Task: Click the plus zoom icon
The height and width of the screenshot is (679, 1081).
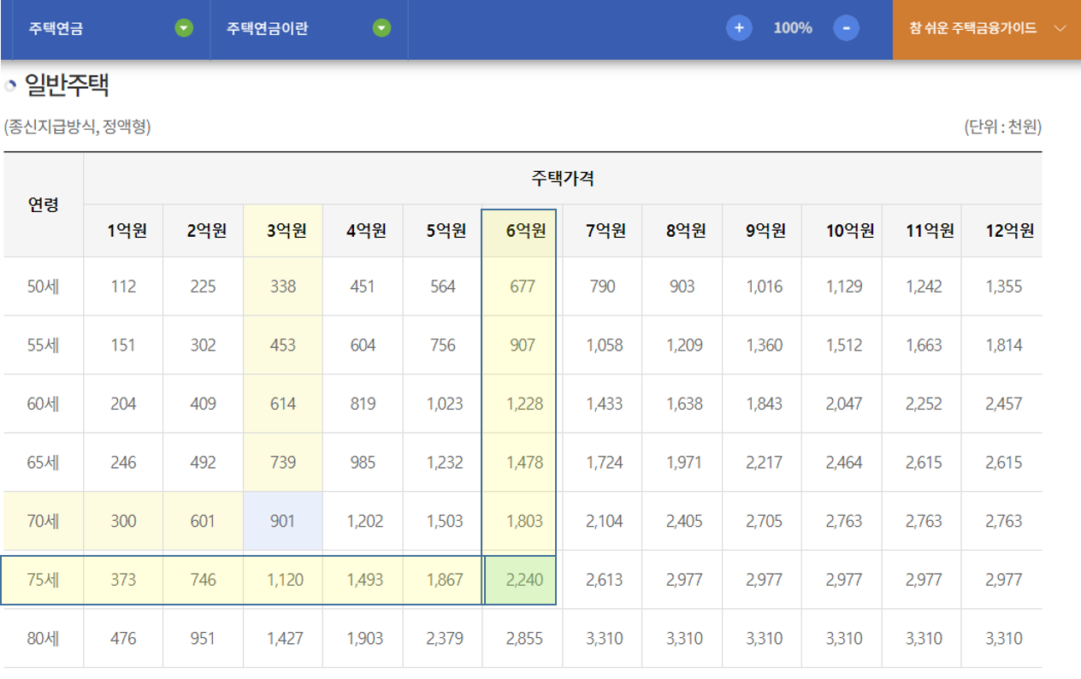Action: tap(738, 27)
